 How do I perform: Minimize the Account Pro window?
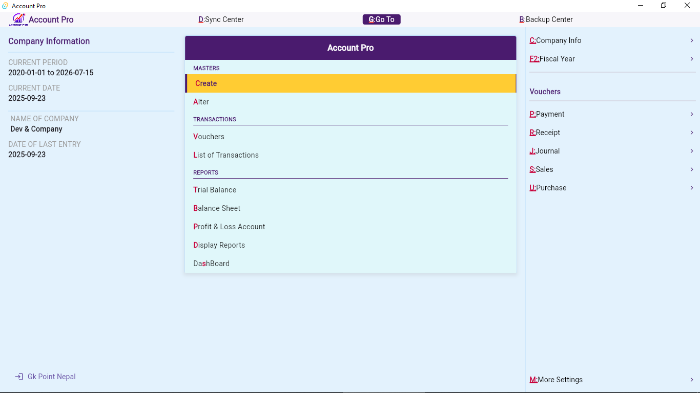pos(641,6)
